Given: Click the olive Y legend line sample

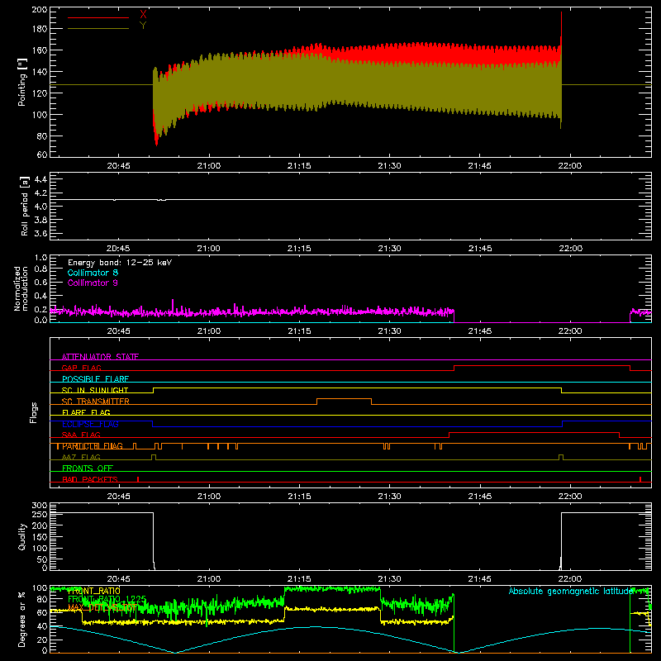Looking at the screenshot, I should click(98, 29).
